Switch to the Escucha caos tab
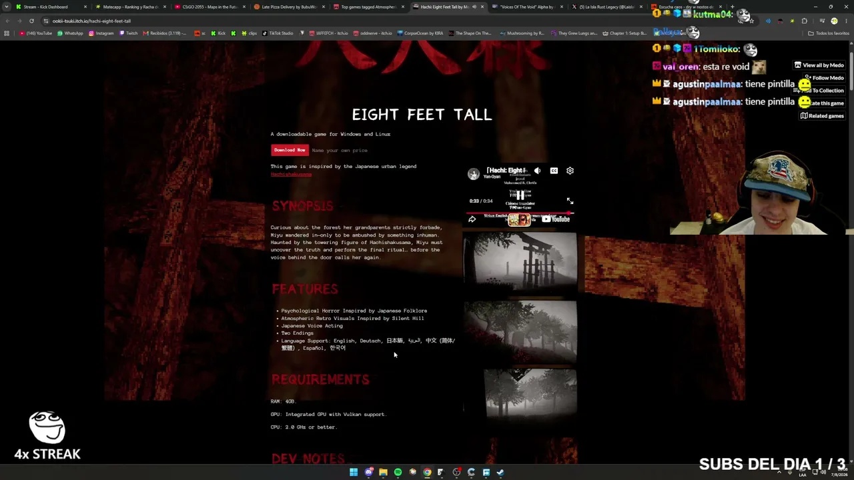Image resolution: width=854 pixels, height=480 pixels. click(x=683, y=7)
